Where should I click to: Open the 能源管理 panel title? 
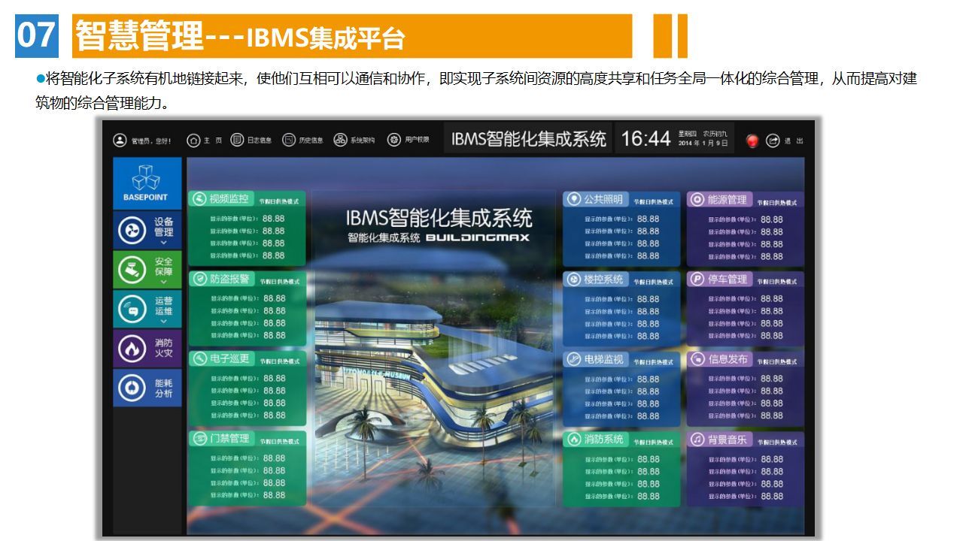(728, 200)
